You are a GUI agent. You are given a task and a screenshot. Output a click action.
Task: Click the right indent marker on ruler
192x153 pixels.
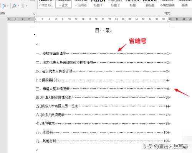(169, 20)
